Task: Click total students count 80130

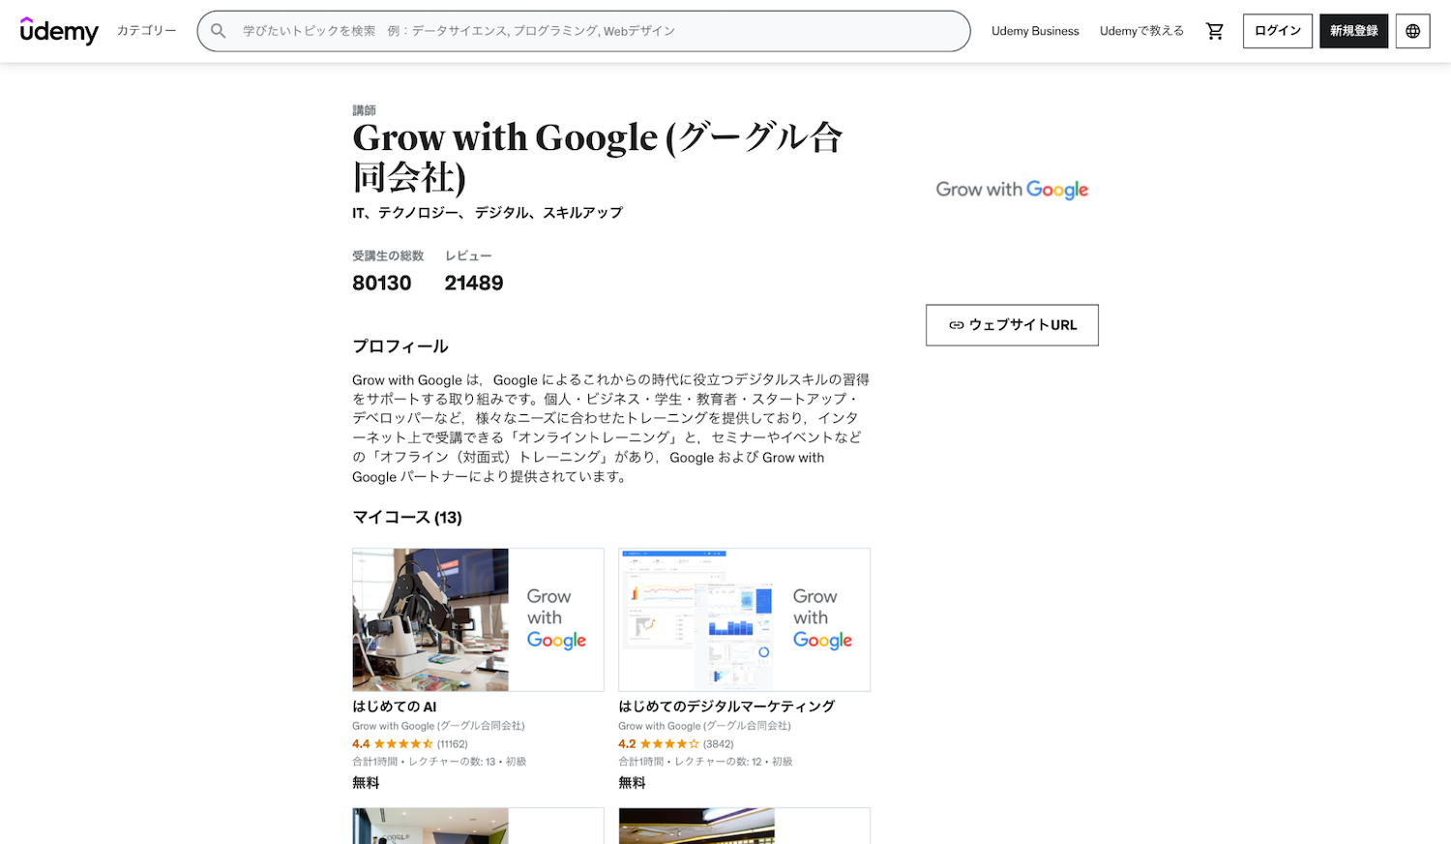Action: [382, 283]
